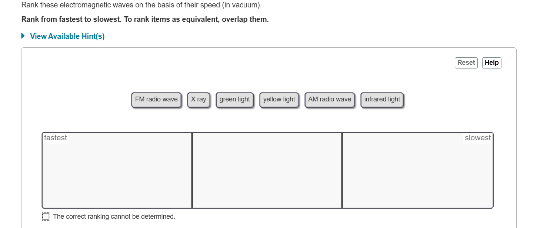
Task: Expand the hints section with the disclosure triangle
Action: (x=23, y=36)
